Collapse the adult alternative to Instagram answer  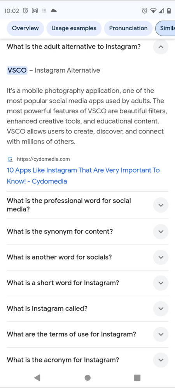click(x=161, y=47)
